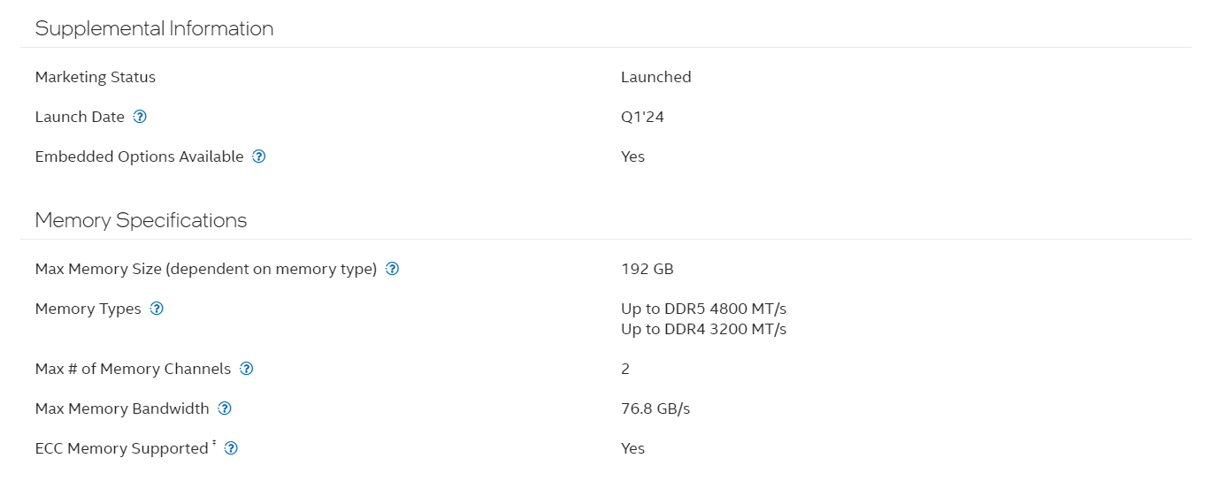
Task: Click the Supplemental Information section heading
Action: pos(154,28)
